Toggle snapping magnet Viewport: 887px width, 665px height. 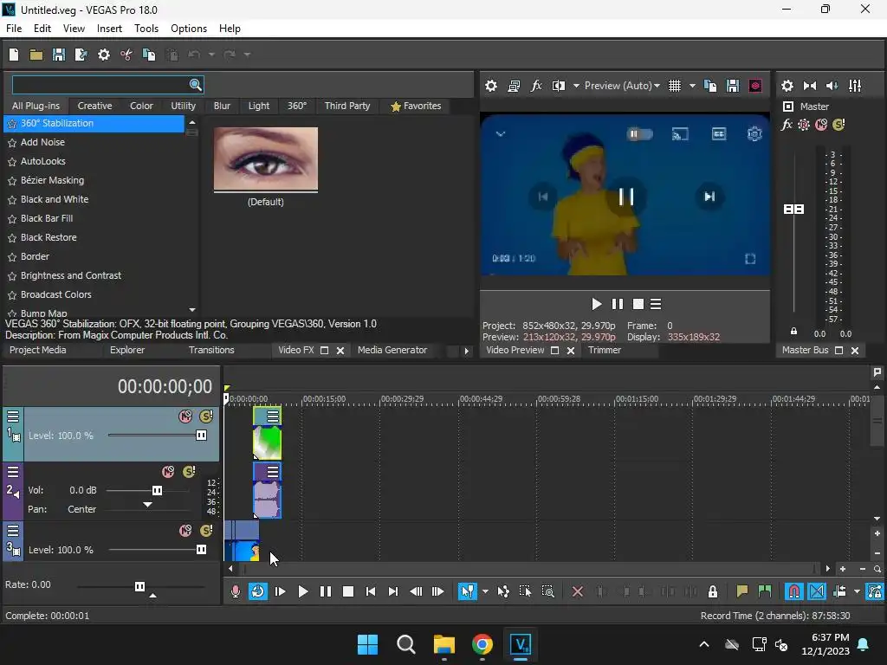click(x=794, y=591)
